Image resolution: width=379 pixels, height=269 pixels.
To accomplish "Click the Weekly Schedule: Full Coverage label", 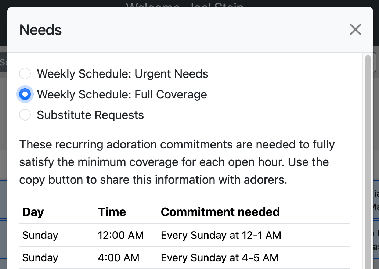I will (x=122, y=94).
